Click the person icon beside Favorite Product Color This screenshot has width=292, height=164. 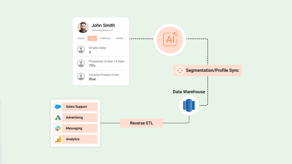tap(81, 77)
